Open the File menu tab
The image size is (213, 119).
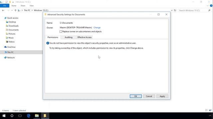pos(5,6)
